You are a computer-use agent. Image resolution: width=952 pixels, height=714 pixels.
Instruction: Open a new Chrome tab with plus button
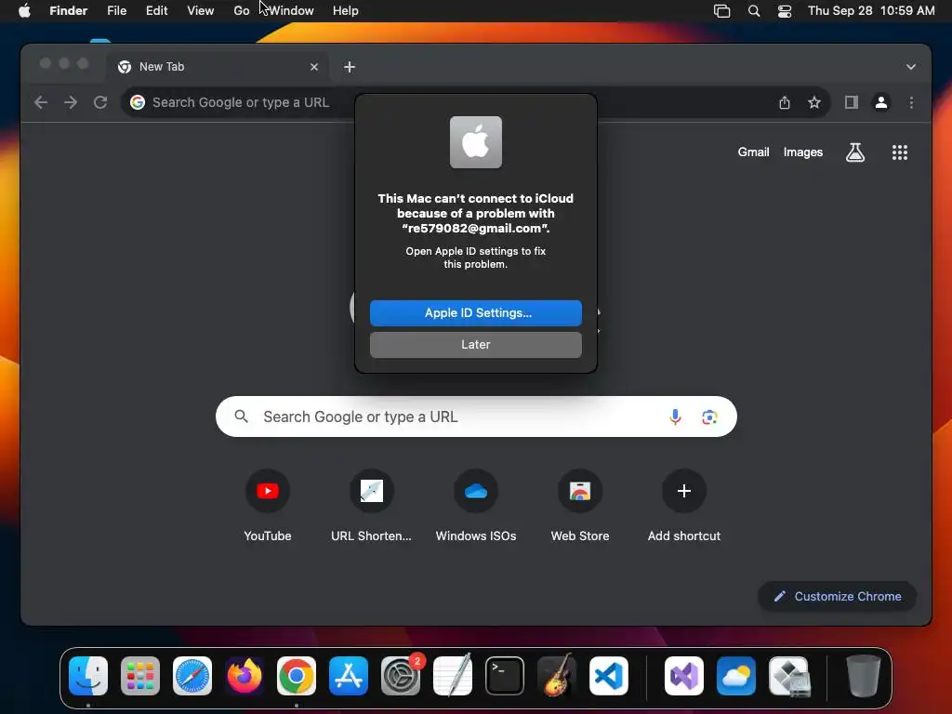pos(350,67)
